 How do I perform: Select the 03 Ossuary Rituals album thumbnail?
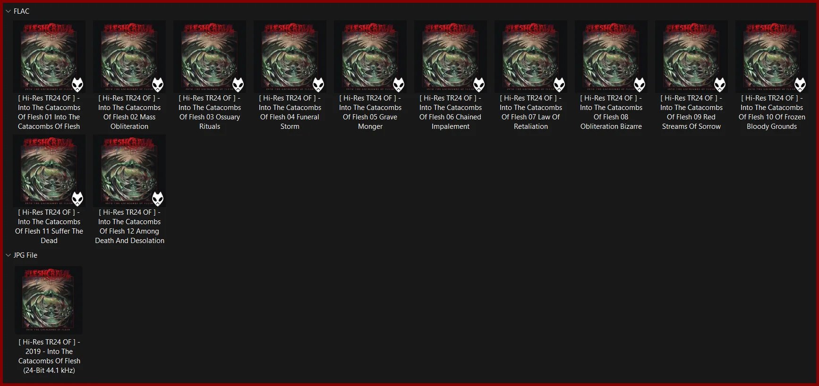(x=210, y=56)
